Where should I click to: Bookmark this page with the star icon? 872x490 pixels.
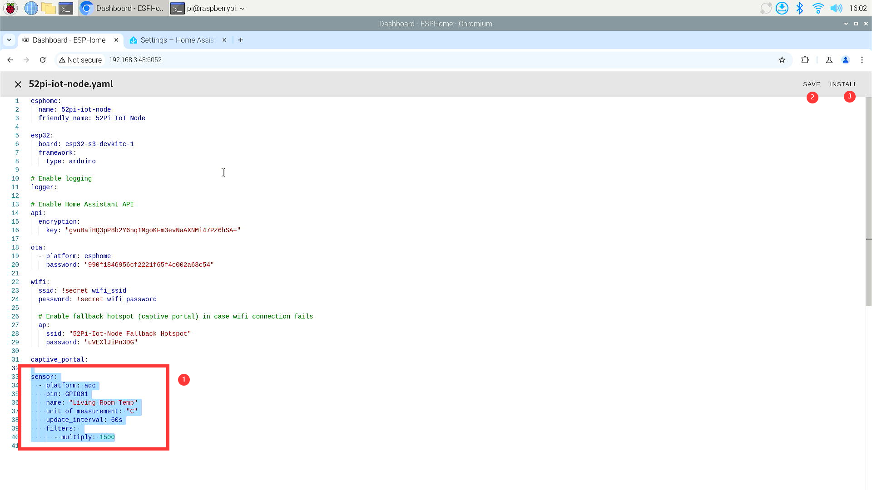[x=782, y=60]
